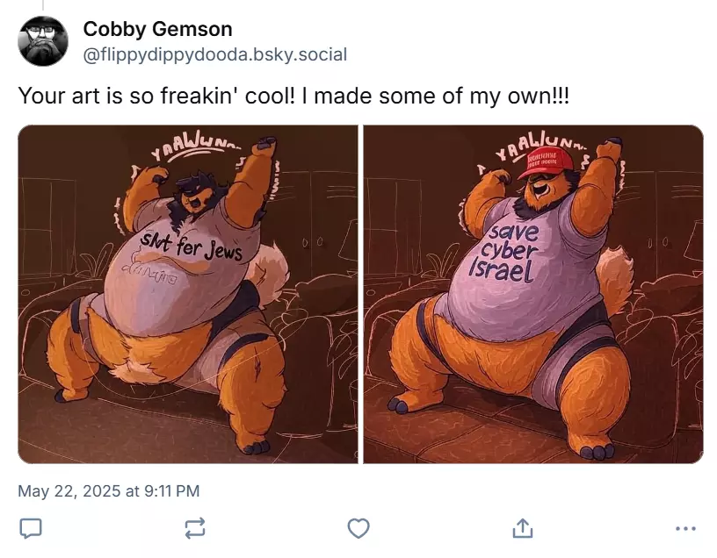The image size is (717, 558).
Task: Select the post text about freakin' cool art
Action: (x=293, y=97)
